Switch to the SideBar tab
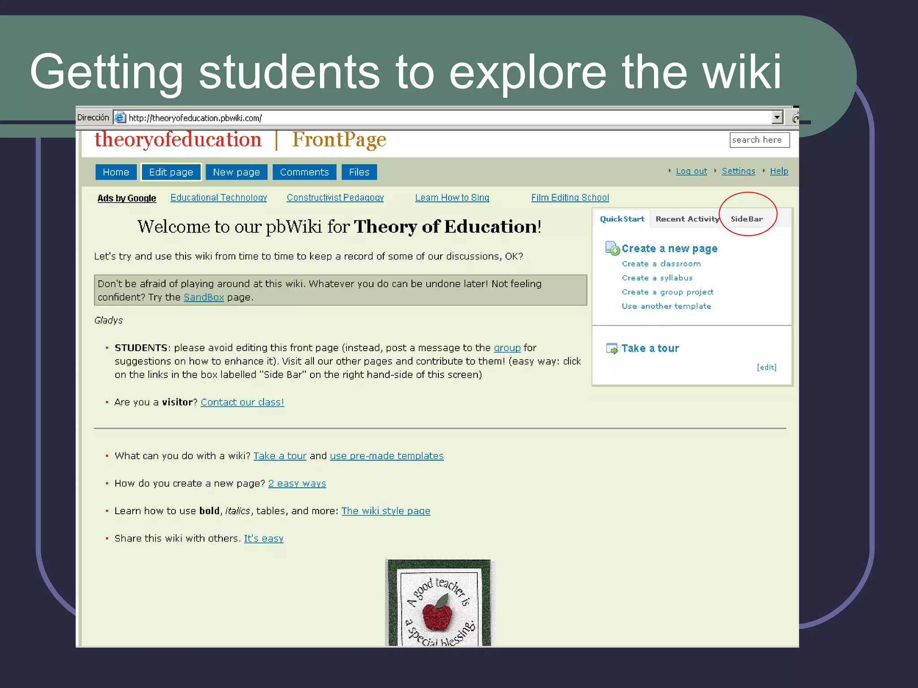Viewport: 918px width, 688px height. click(x=746, y=219)
